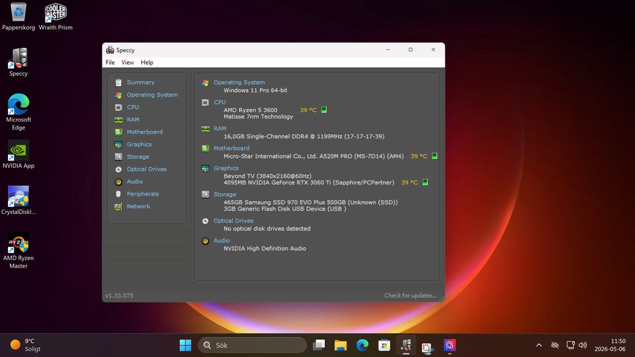The height and width of the screenshot is (357, 635).
Task: Click the Samsung SSD 970 EVO Plus line
Action: click(x=311, y=202)
